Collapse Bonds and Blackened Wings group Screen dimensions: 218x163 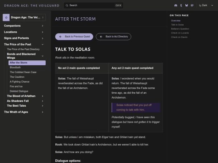coord(25,56)
